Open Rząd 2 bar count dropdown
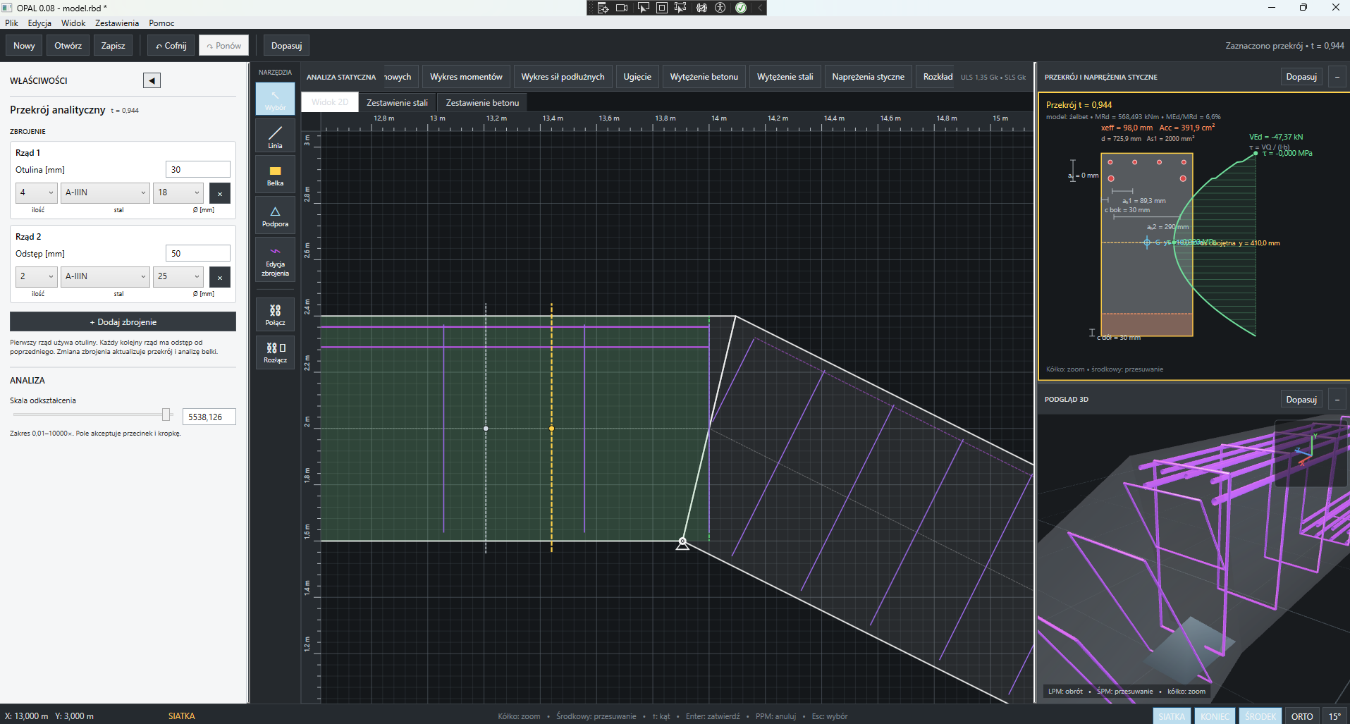1350x724 pixels. click(x=37, y=276)
